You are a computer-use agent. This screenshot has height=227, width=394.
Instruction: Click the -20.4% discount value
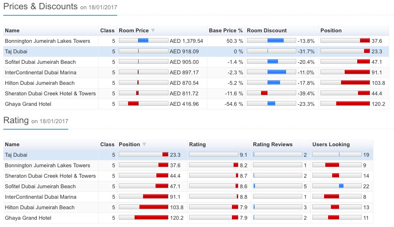306,62
